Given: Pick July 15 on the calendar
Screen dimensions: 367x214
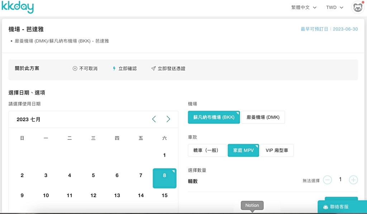Looking at the screenshot, I should (x=165, y=195).
